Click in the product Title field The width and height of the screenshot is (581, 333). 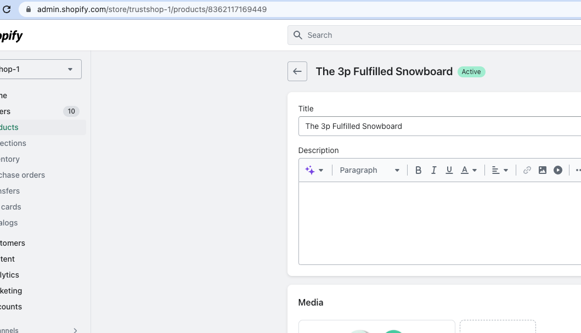point(439,126)
